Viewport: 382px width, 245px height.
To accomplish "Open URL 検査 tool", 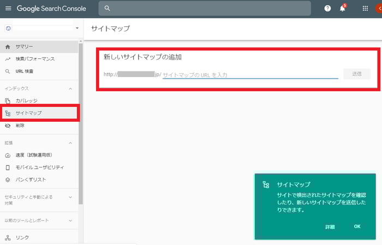I will pyautogui.click(x=39, y=71).
